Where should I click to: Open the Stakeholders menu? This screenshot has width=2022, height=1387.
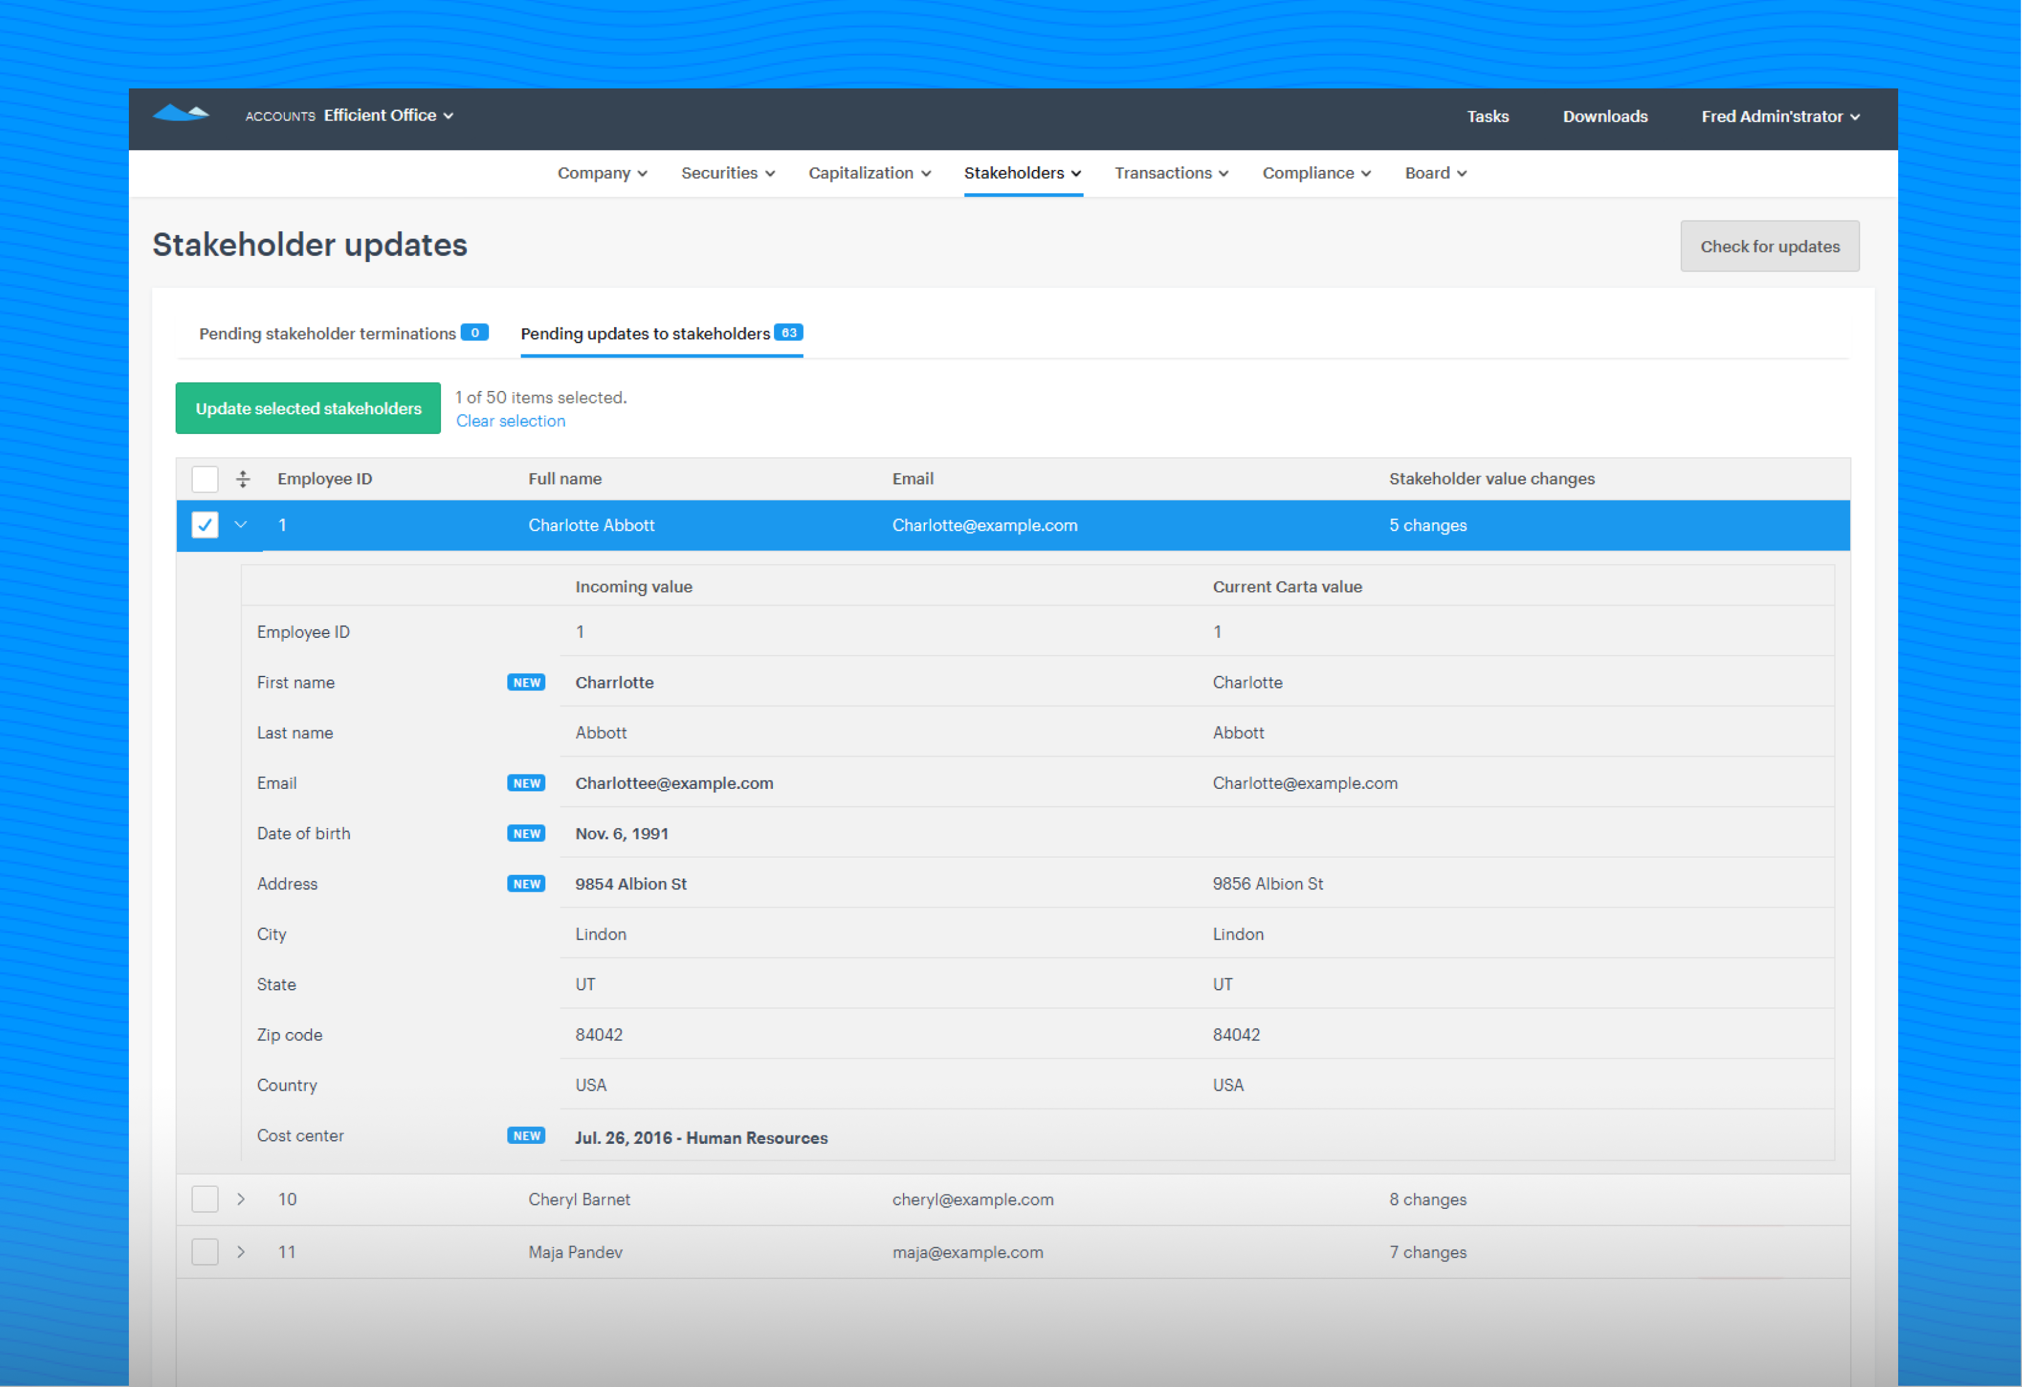[x=1023, y=173]
